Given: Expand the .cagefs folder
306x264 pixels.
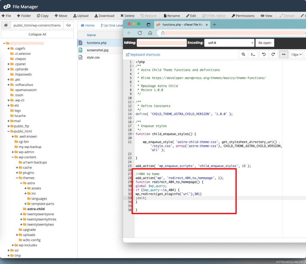Looking at the screenshot, I should (x=8, y=48).
